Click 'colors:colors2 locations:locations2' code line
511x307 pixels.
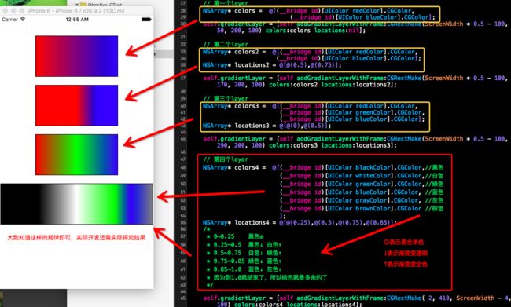coord(307,85)
